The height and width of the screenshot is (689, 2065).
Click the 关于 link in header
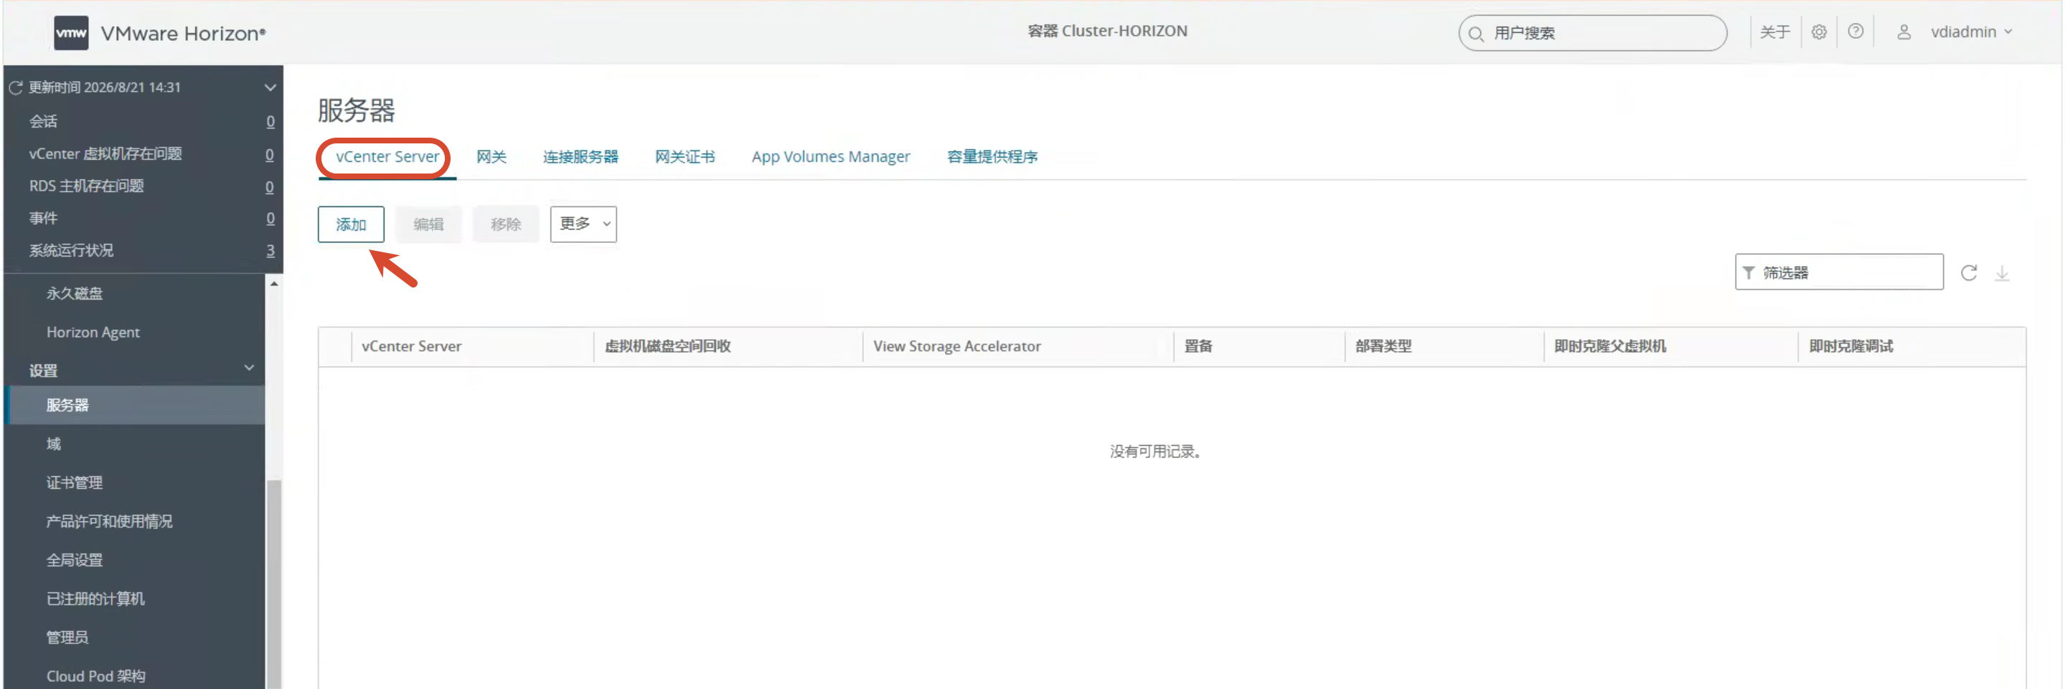tap(1774, 32)
